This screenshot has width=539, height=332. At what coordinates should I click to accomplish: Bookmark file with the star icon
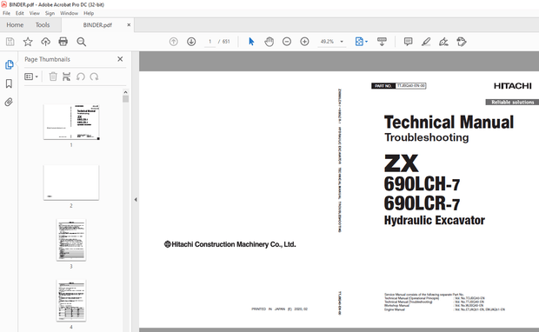[28, 42]
